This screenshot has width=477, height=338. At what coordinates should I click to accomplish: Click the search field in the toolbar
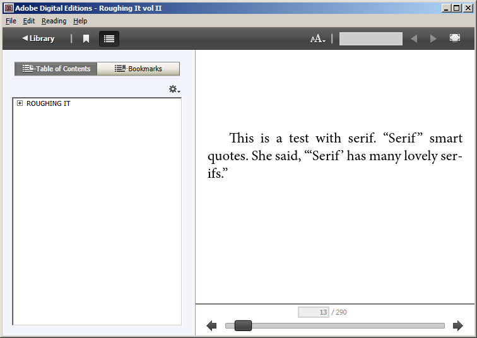371,39
